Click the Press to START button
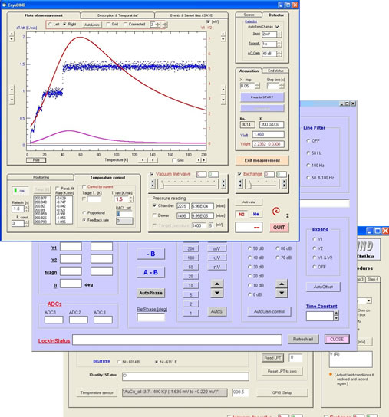389x417 pixels. 262,97
